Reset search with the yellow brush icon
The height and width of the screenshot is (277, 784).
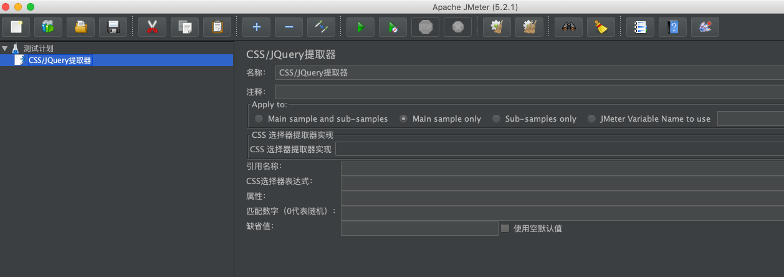tap(601, 27)
